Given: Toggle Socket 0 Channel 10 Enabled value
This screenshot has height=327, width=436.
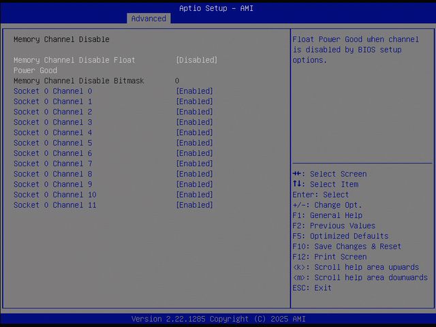Looking at the screenshot, I should point(194,195).
